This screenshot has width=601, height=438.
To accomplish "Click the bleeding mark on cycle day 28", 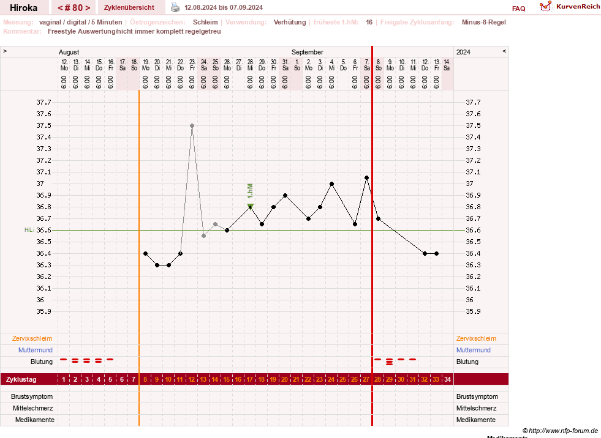I will tap(378, 360).
